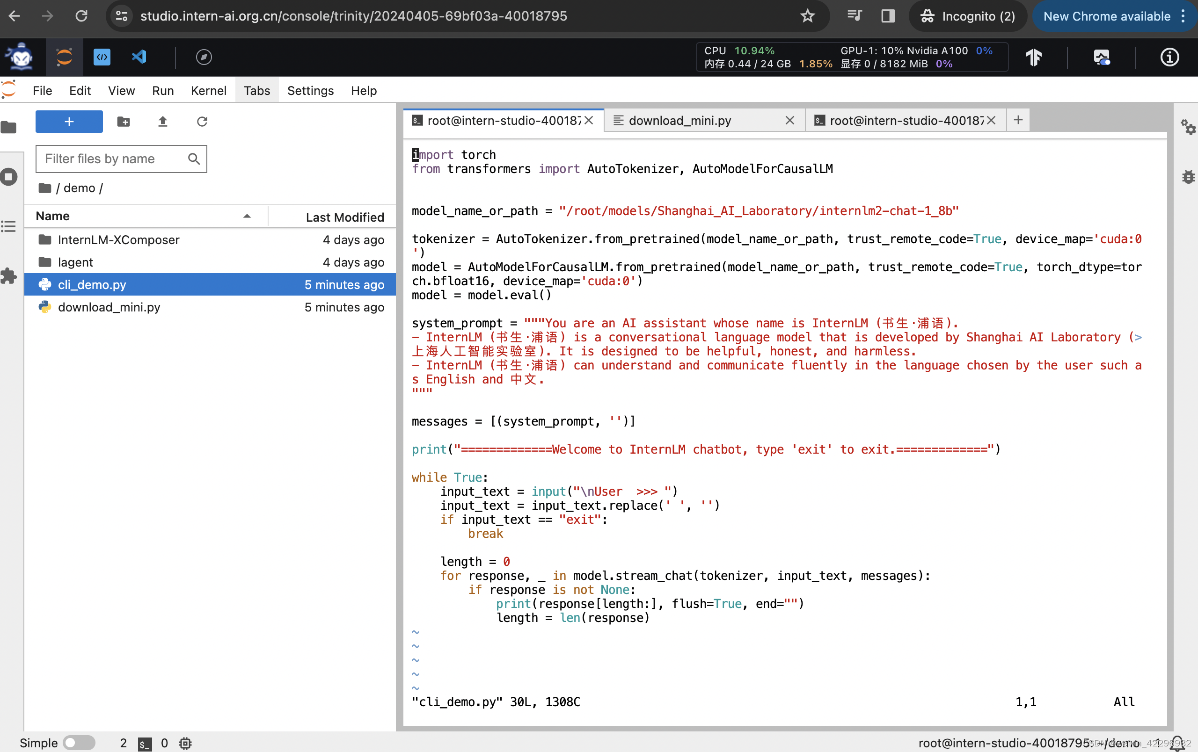Switch to the download_mini.py tab
The width and height of the screenshot is (1198, 752).
point(679,120)
